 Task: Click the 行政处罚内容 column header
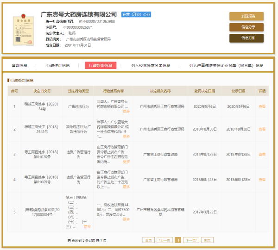click(x=114, y=91)
